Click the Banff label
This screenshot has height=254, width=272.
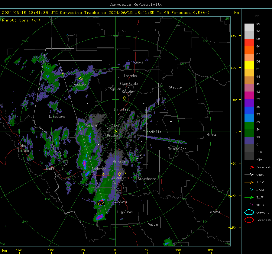click(50, 168)
